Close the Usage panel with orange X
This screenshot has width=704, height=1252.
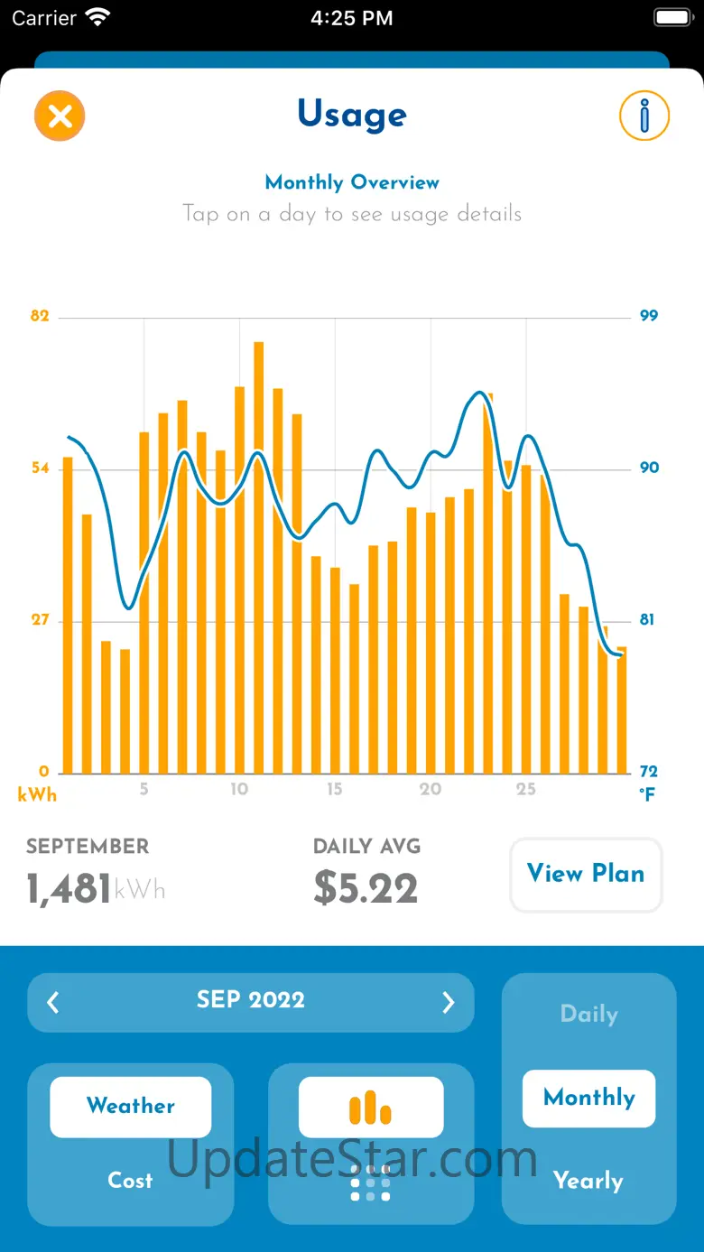[60, 116]
